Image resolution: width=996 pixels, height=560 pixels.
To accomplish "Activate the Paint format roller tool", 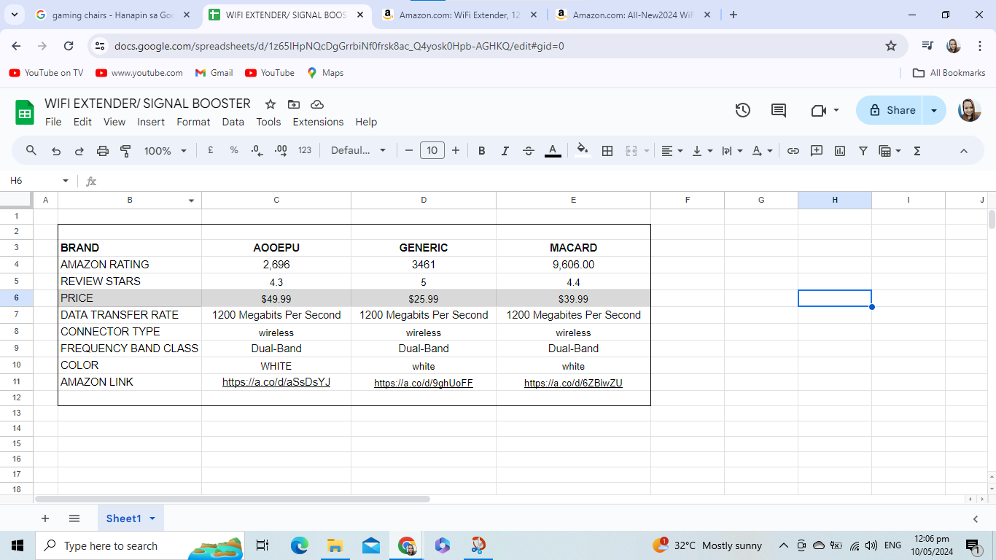I will pos(125,151).
